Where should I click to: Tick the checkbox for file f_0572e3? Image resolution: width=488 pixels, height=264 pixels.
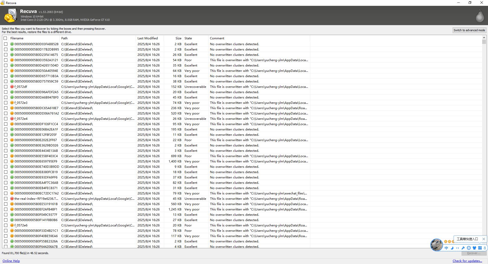pos(6,103)
